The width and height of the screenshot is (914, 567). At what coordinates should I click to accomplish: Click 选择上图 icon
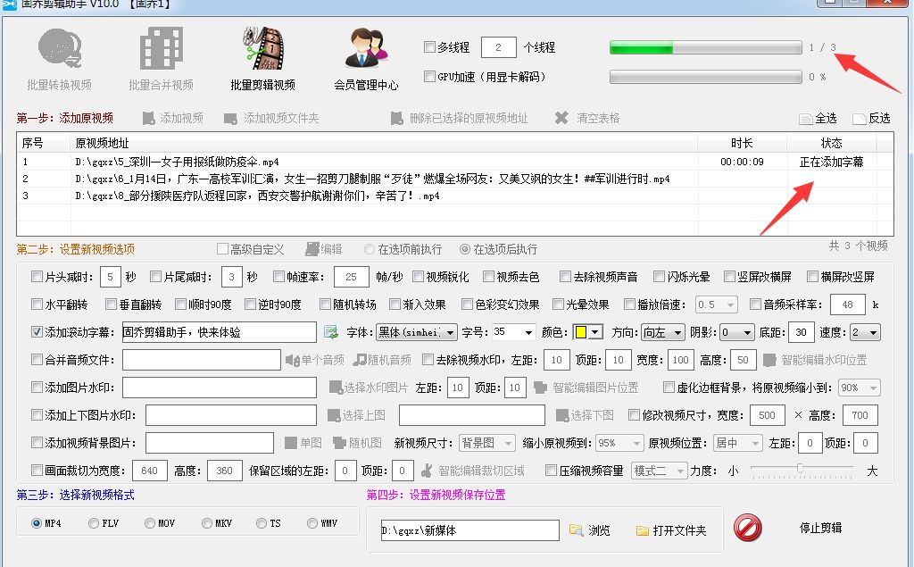click(334, 415)
